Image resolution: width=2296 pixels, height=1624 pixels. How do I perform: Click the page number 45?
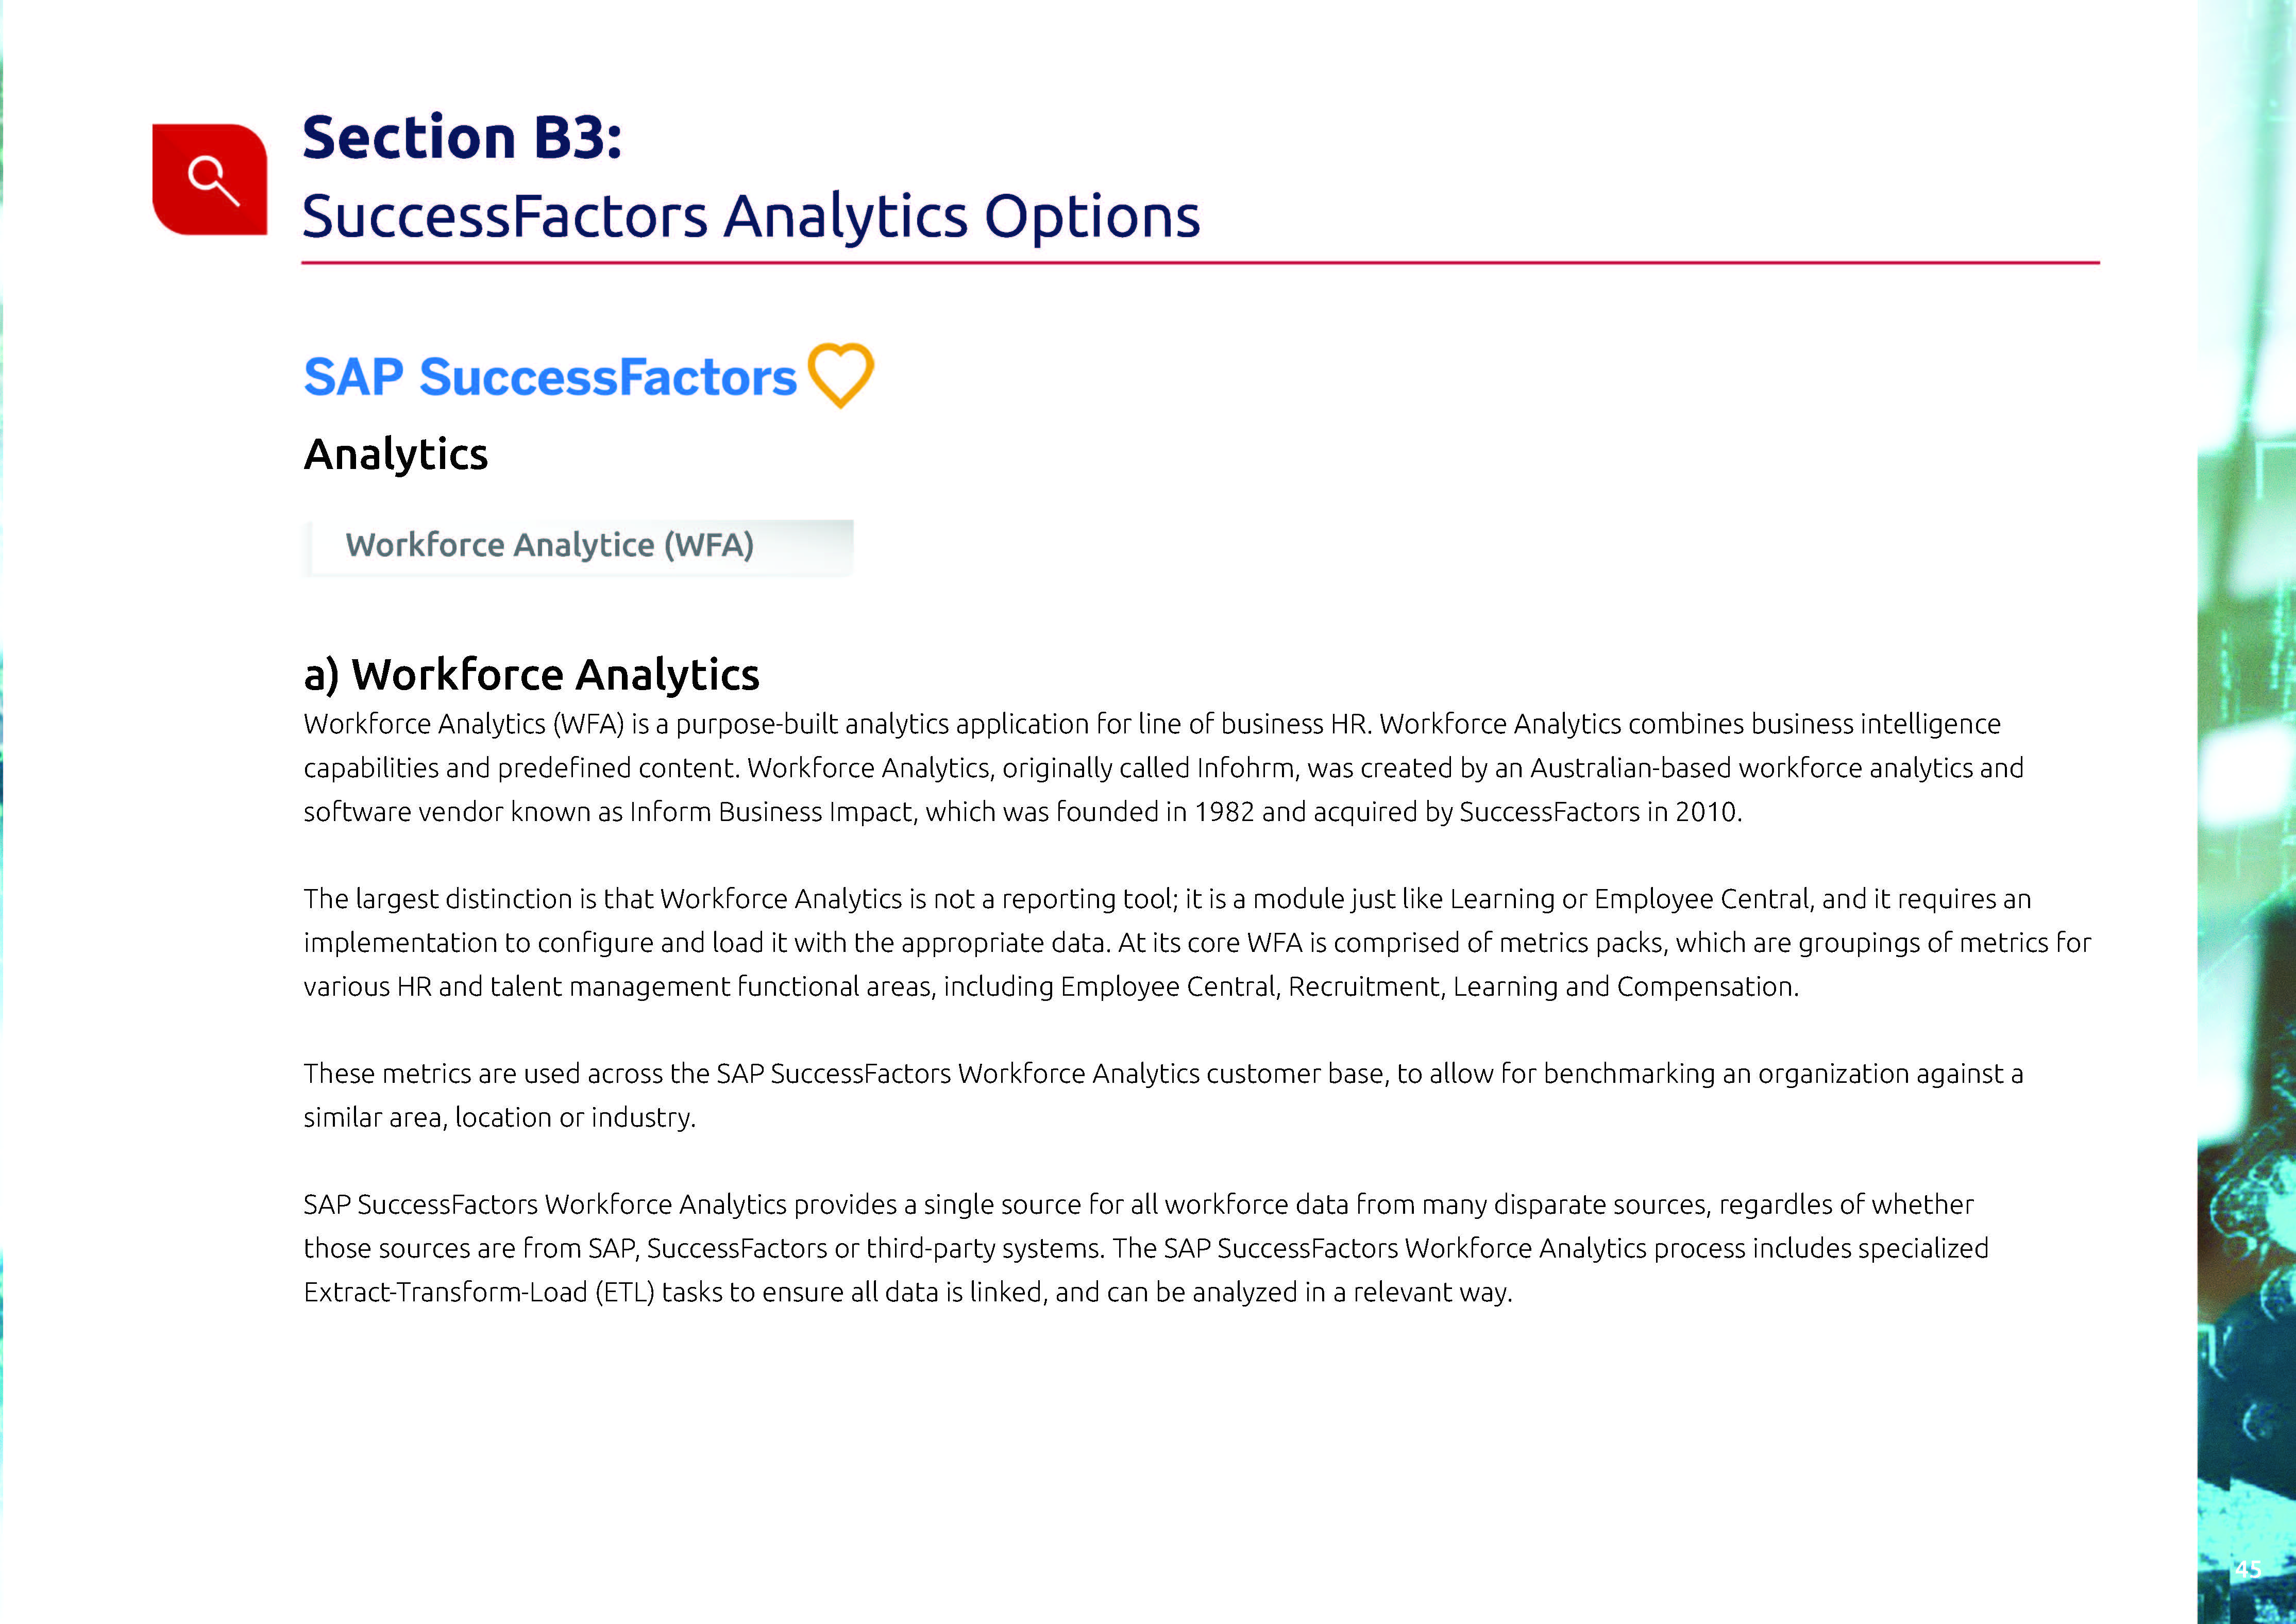click(2248, 1569)
